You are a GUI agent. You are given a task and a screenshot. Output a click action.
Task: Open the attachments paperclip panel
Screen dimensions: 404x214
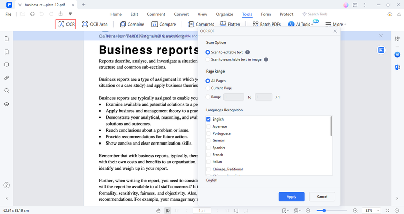[x=7, y=78]
